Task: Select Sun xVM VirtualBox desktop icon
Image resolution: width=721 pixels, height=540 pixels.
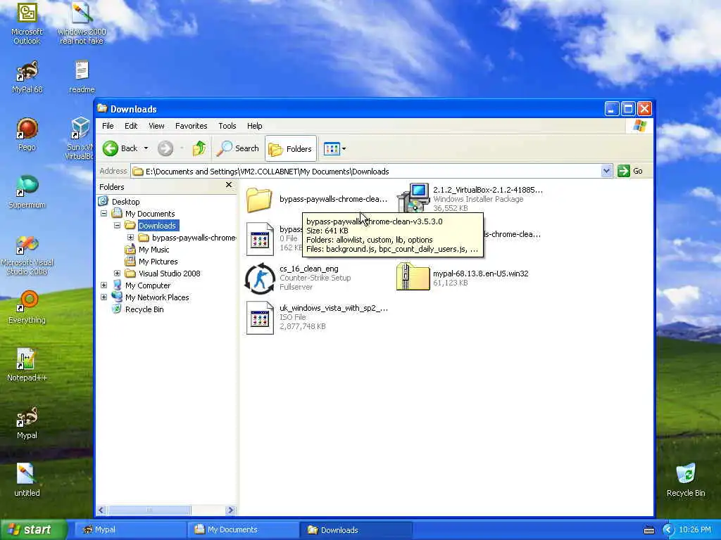Action: pyautogui.click(x=79, y=139)
